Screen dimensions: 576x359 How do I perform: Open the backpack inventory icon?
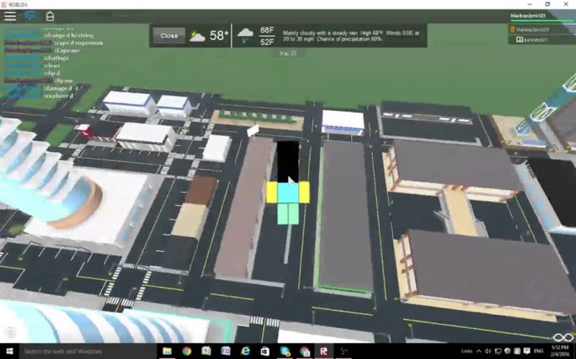point(50,16)
